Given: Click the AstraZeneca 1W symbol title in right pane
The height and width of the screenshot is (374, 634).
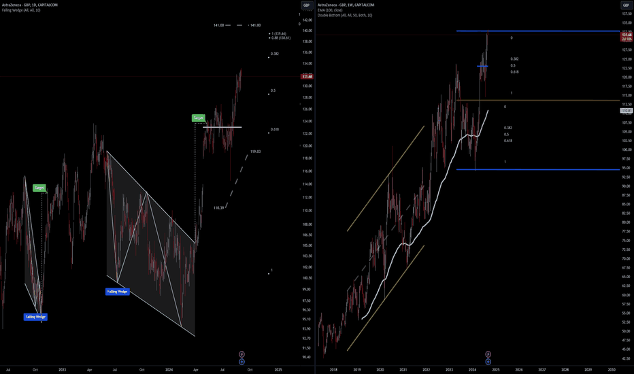Looking at the screenshot, I should pos(346,5).
